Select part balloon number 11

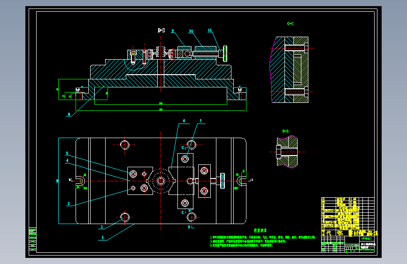pyautogui.click(x=210, y=31)
